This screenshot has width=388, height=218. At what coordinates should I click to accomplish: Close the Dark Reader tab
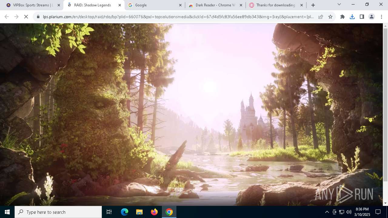coord(241,5)
